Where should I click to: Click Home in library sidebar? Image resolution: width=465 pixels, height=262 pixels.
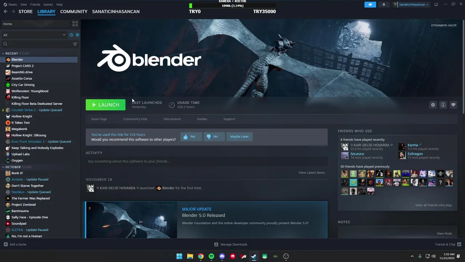coord(36,24)
